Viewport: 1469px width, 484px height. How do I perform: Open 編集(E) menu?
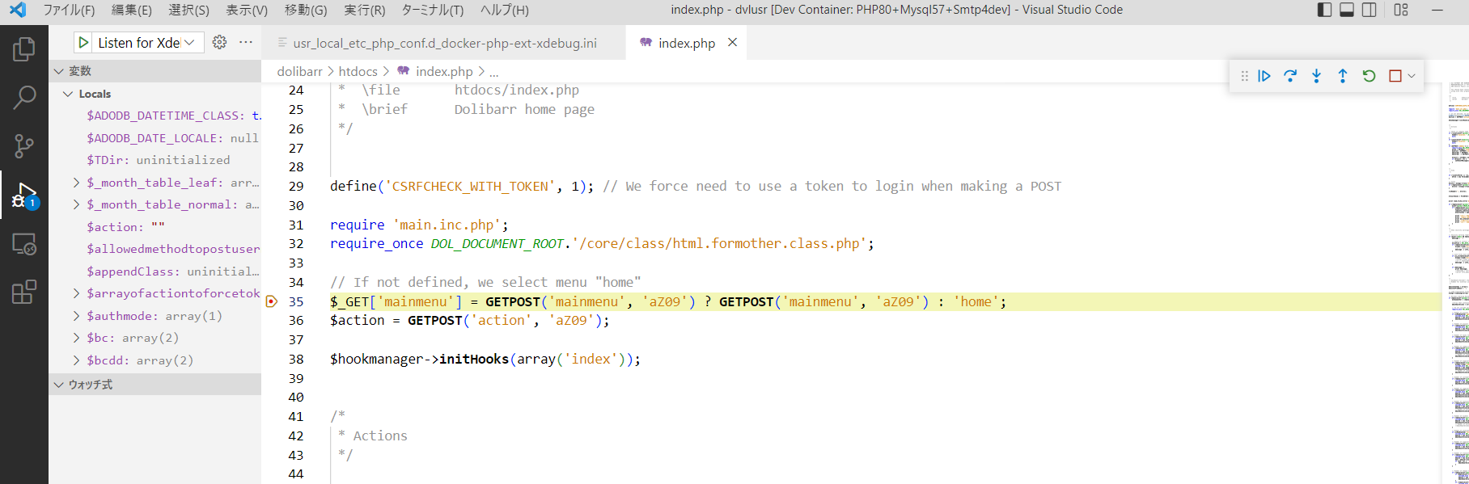click(x=132, y=10)
